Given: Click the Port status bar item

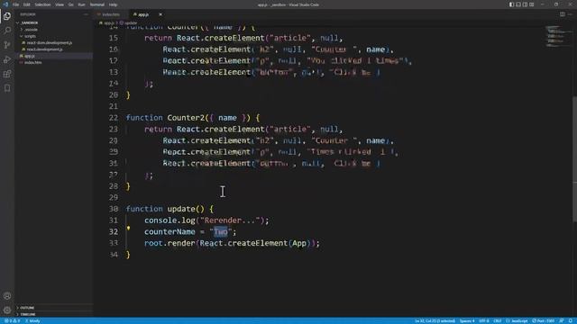Looking at the screenshot, I should point(543,320).
